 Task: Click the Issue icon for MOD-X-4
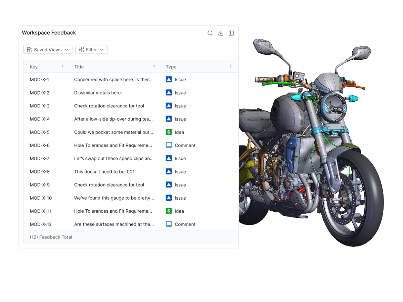click(x=169, y=119)
